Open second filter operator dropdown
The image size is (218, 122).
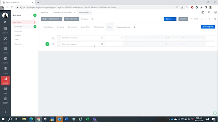(x=114, y=44)
